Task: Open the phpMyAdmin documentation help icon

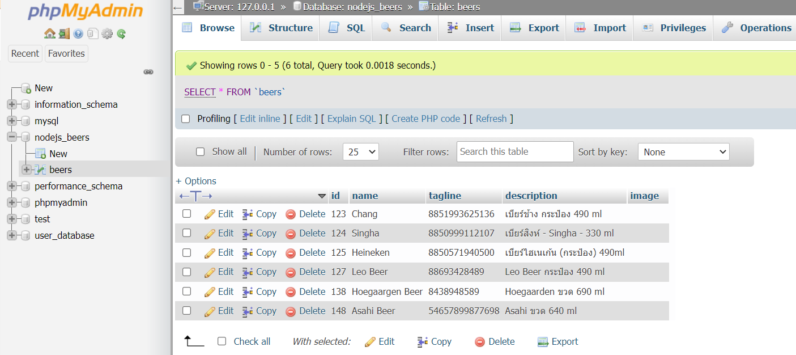Action: point(78,34)
